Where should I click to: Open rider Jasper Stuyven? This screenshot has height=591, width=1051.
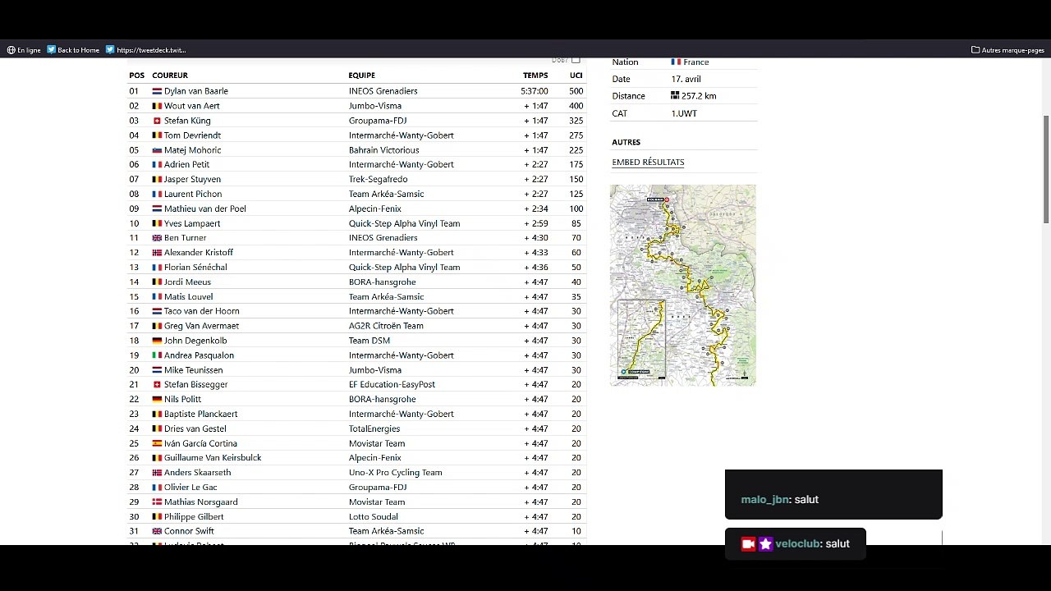pyautogui.click(x=192, y=179)
